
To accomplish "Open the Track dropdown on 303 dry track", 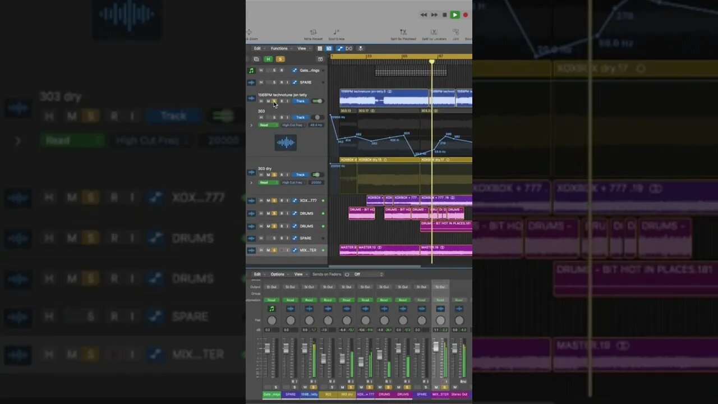I will 301,175.
